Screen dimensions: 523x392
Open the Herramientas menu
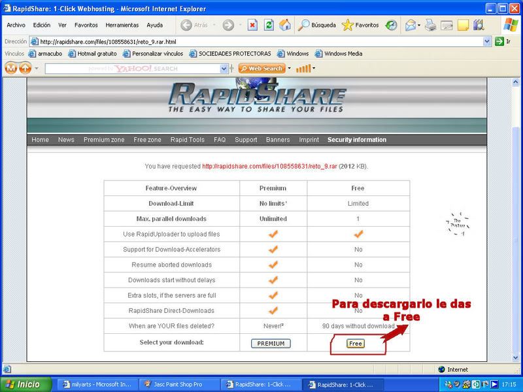pos(122,25)
